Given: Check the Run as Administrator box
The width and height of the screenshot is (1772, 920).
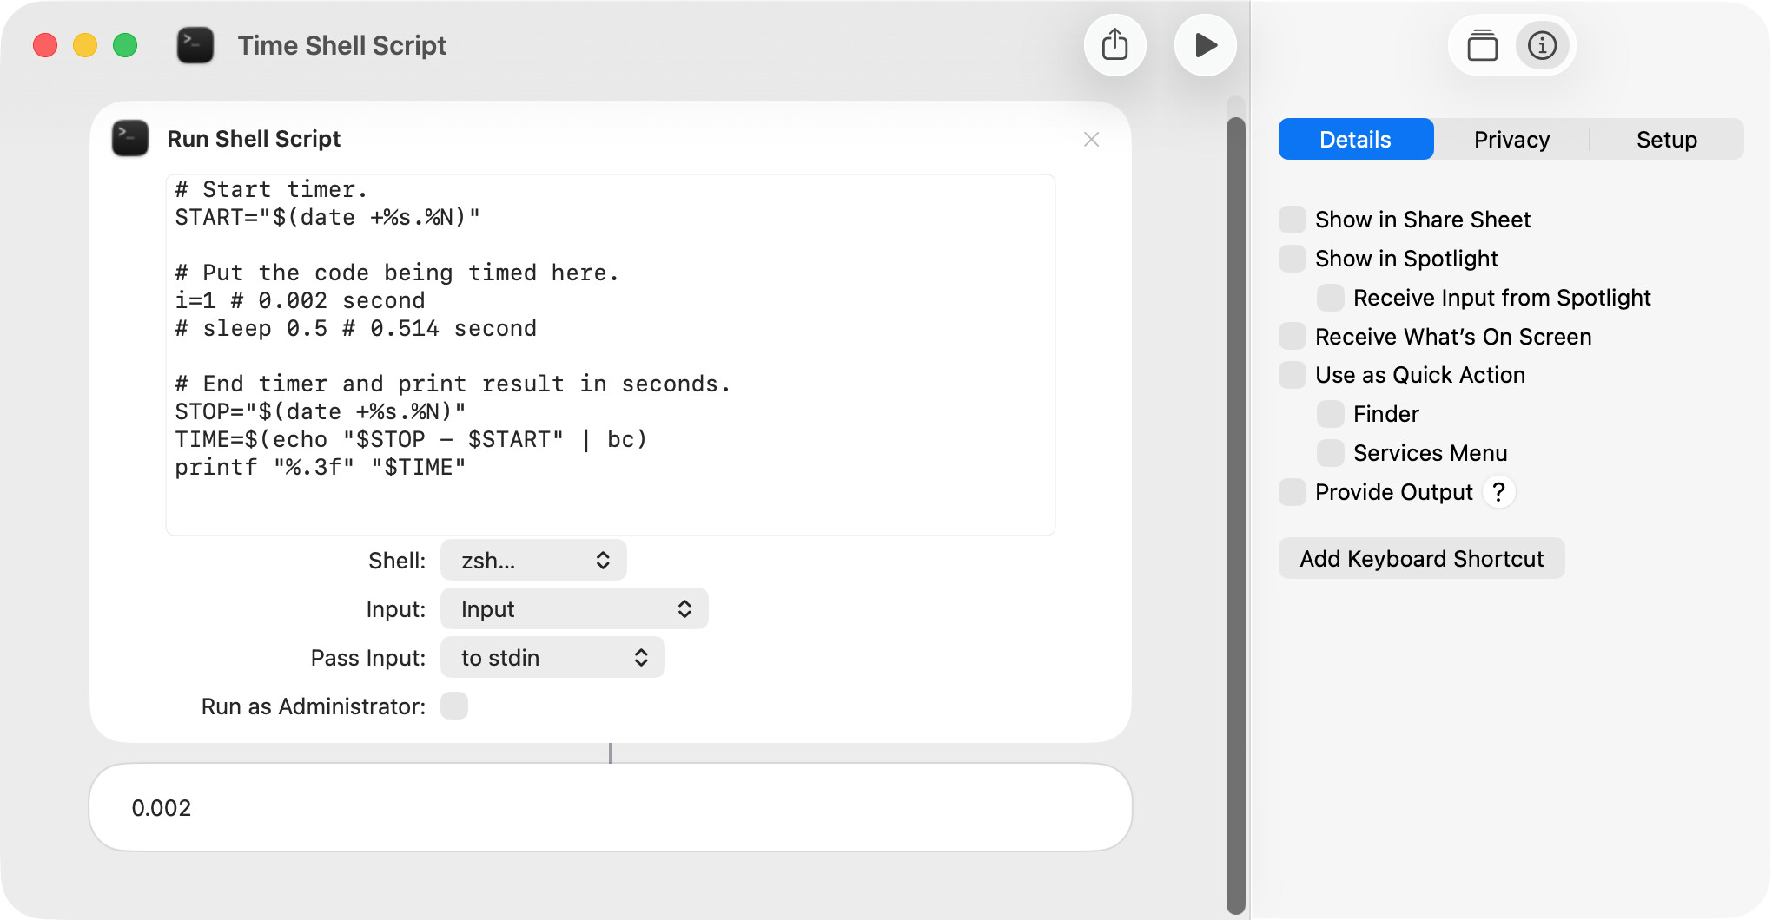Looking at the screenshot, I should pyautogui.click(x=453, y=706).
